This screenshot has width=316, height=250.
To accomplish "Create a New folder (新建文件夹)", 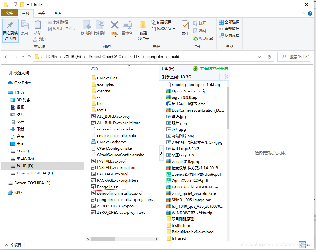I will (x=143, y=30).
